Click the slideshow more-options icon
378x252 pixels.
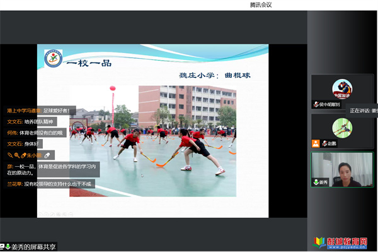click(71, 214)
